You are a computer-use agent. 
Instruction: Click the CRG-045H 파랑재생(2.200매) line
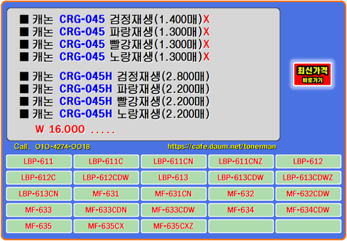point(114,89)
